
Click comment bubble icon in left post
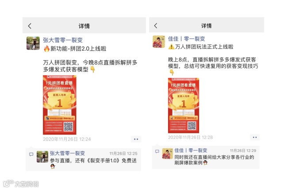point(31,154)
